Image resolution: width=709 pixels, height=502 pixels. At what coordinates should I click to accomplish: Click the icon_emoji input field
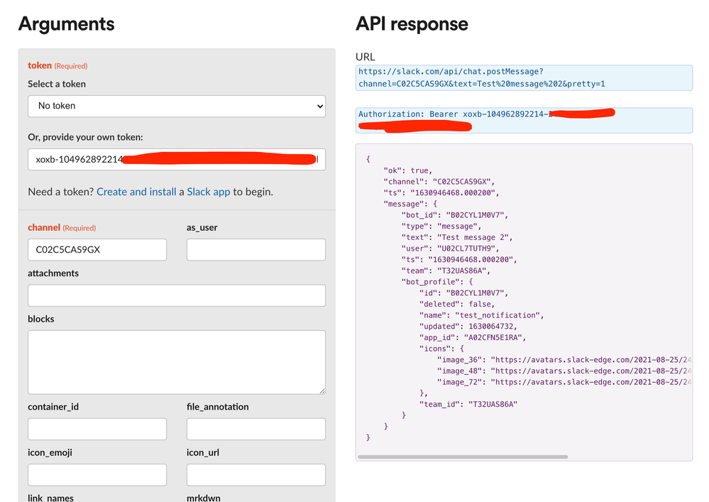tap(97, 475)
